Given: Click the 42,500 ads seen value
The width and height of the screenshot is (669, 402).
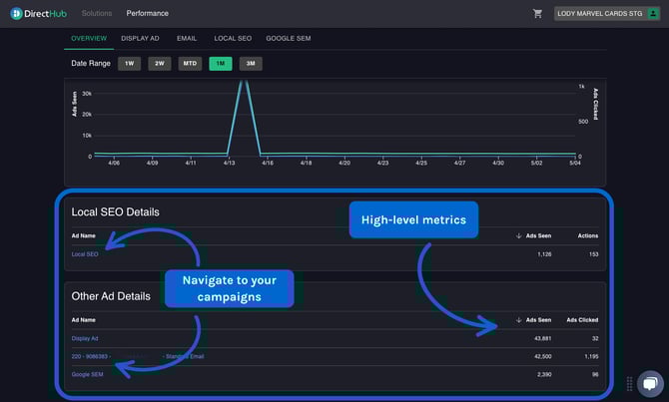Looking at the screenshot, I should tap(543, 356).
